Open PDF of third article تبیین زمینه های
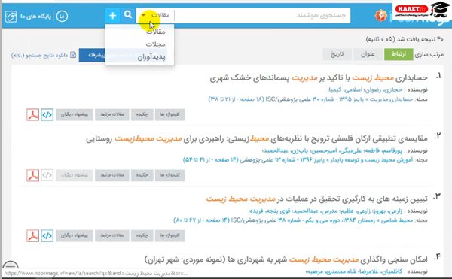 coord(33,235)
